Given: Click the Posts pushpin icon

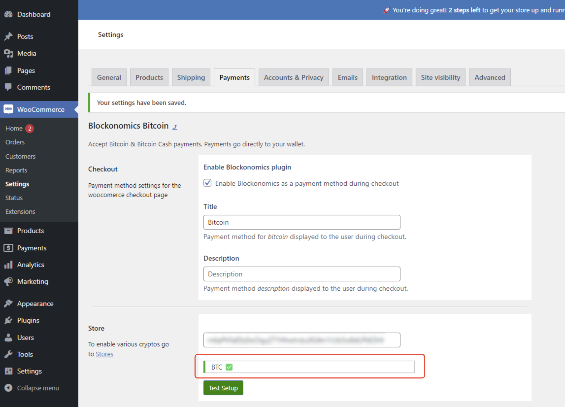Looking at the screenshot, I should [x=8, y=37].
